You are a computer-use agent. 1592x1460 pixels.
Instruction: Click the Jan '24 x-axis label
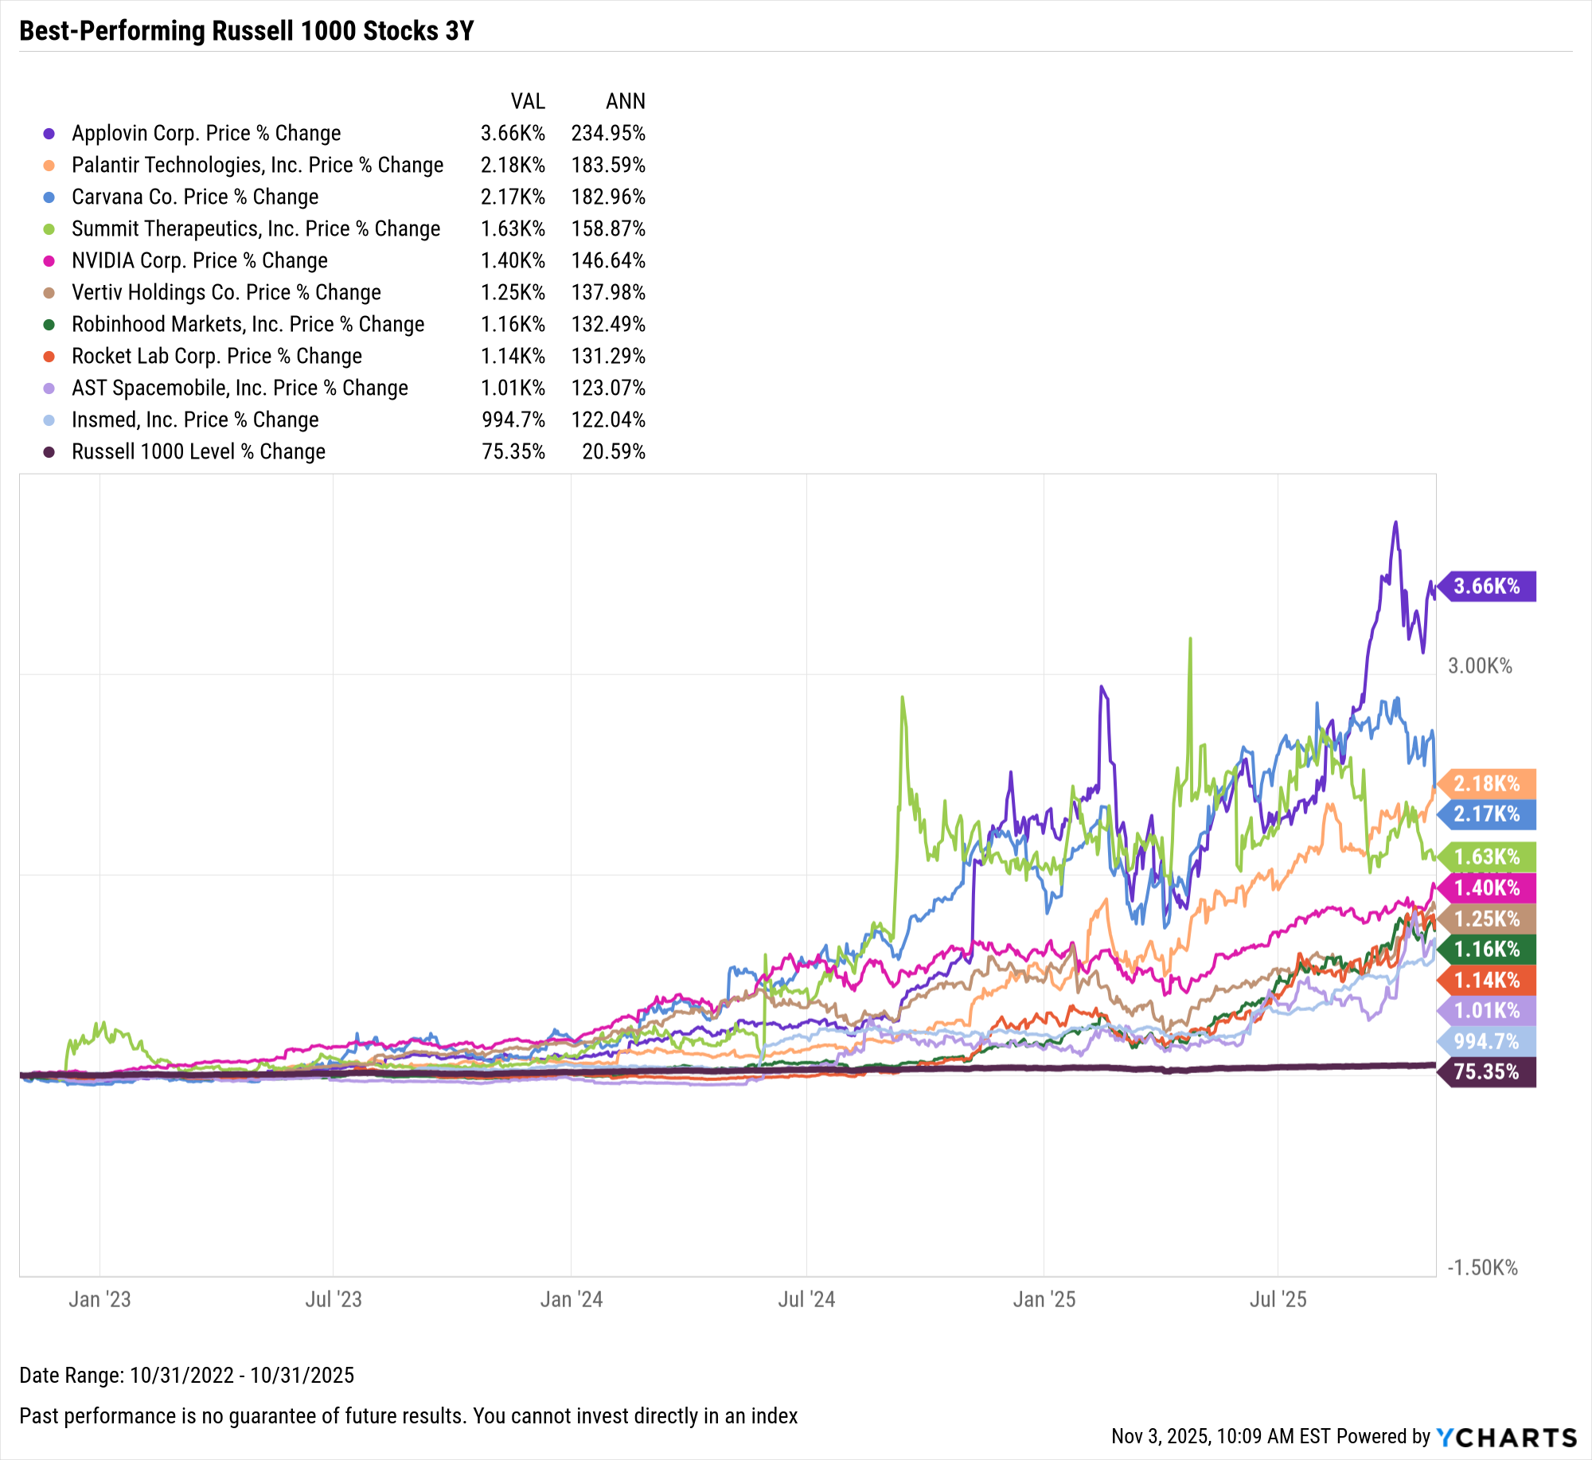tap(572, 1300)
